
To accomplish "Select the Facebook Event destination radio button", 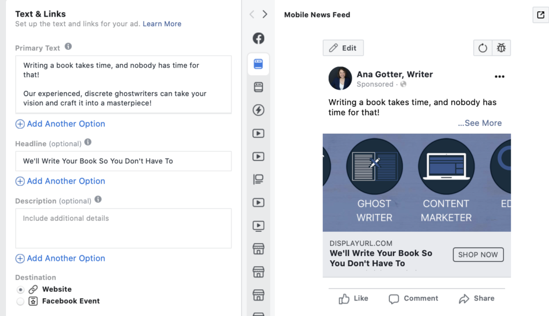I will coord(20,302).
